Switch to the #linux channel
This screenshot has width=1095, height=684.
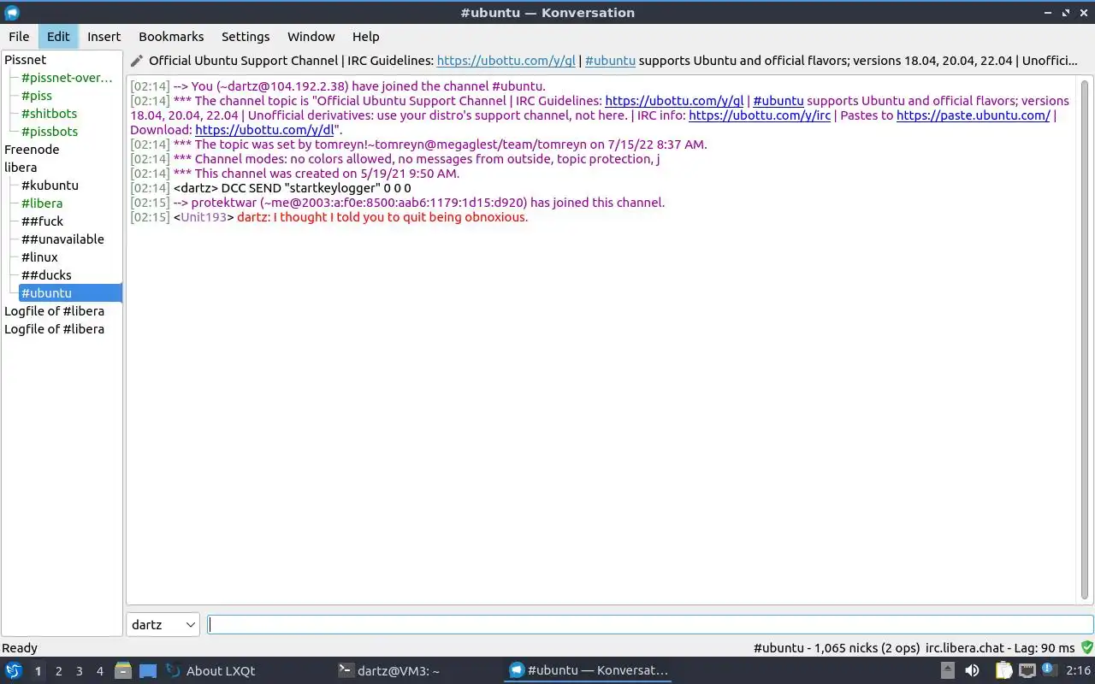pyautogui.click(x=39, y=257)
